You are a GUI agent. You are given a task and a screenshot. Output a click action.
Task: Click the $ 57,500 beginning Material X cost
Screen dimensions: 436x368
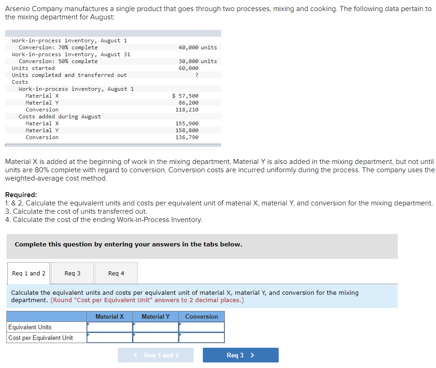click(185, 96)
